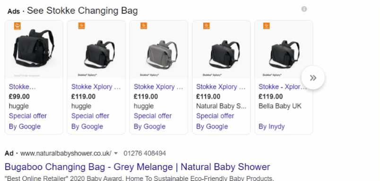Click By Google under grey bag card
This screenshot has width=380, height=181.
pos(149,127)
